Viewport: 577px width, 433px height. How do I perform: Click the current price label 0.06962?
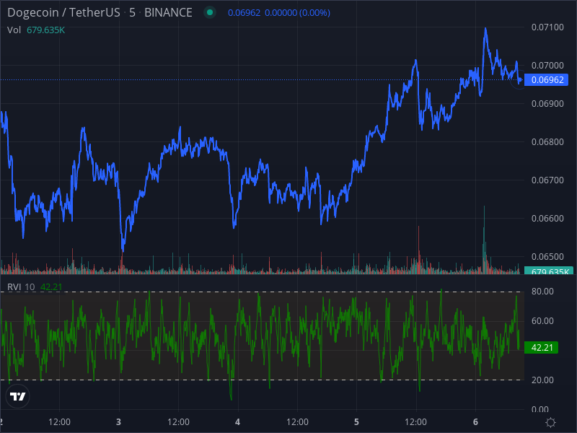pyautogui.click(x=547, y=80)
